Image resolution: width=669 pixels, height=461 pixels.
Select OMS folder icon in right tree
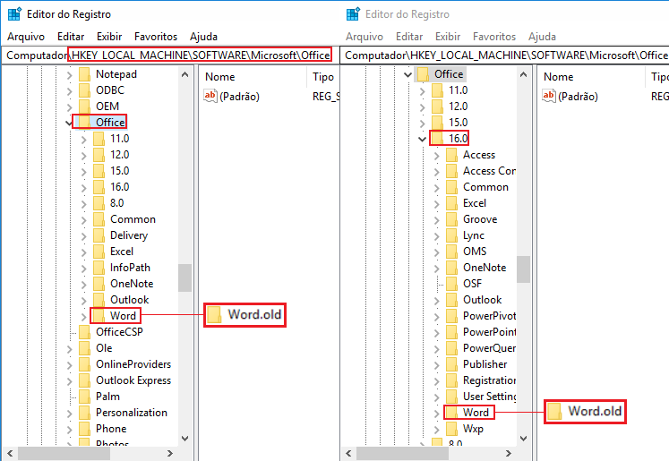point(451,252)
